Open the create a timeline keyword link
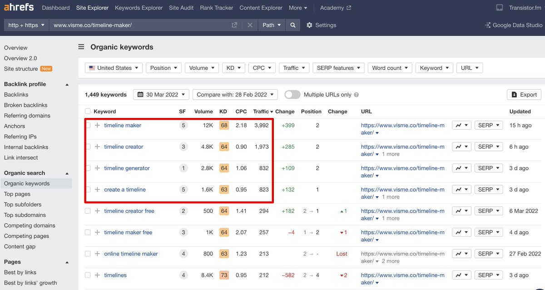The image size is (545, 290). [x=125, y=189]
